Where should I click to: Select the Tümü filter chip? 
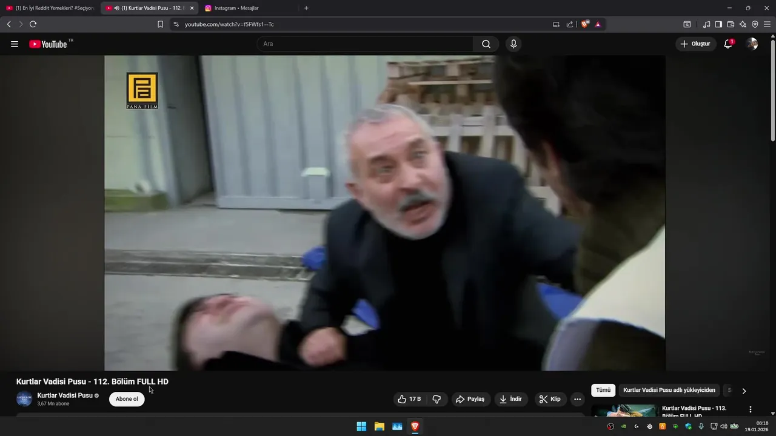[603, 391]
